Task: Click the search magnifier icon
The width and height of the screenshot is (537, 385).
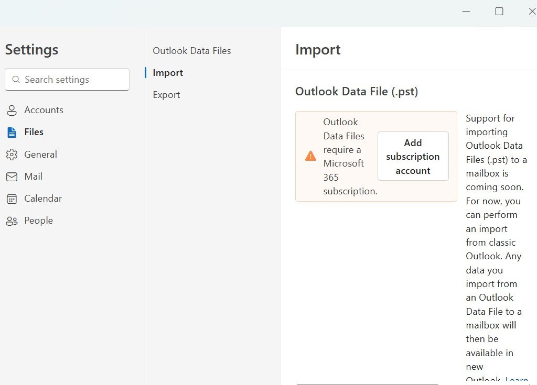Action: coord(16,79)
